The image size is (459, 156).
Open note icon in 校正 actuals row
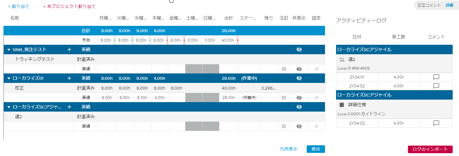click(284, 98)
